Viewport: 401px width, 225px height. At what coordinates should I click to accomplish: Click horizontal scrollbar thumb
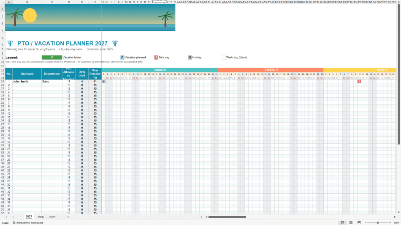227,217
